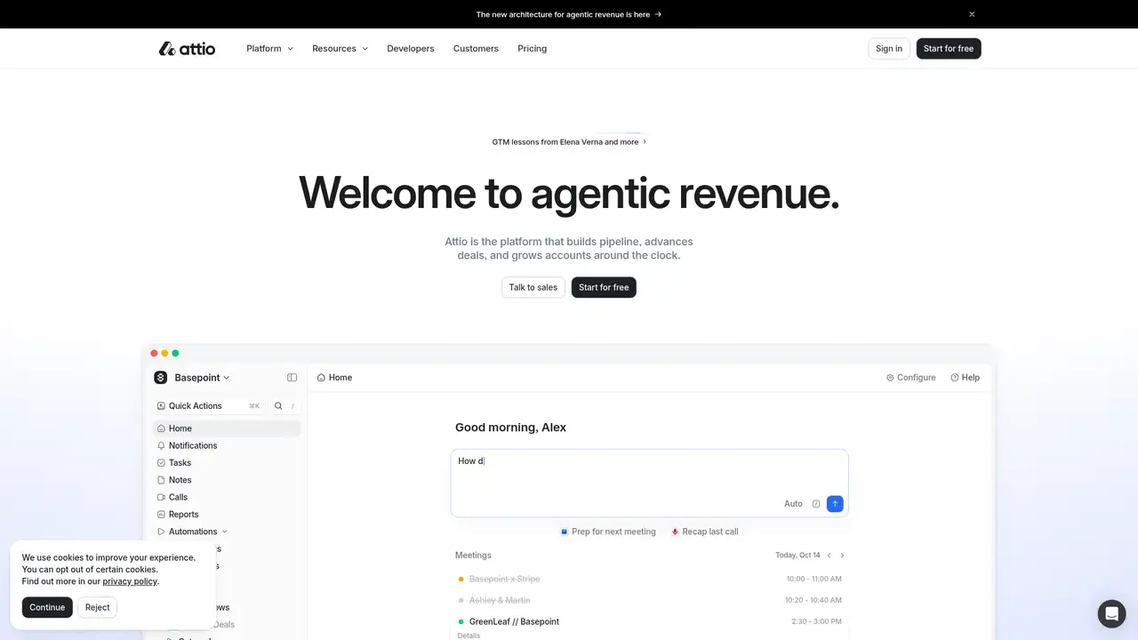Click the slash command icon beside Auto
Viewport: 1138px width, 640px height.
[x=816, y=504]
